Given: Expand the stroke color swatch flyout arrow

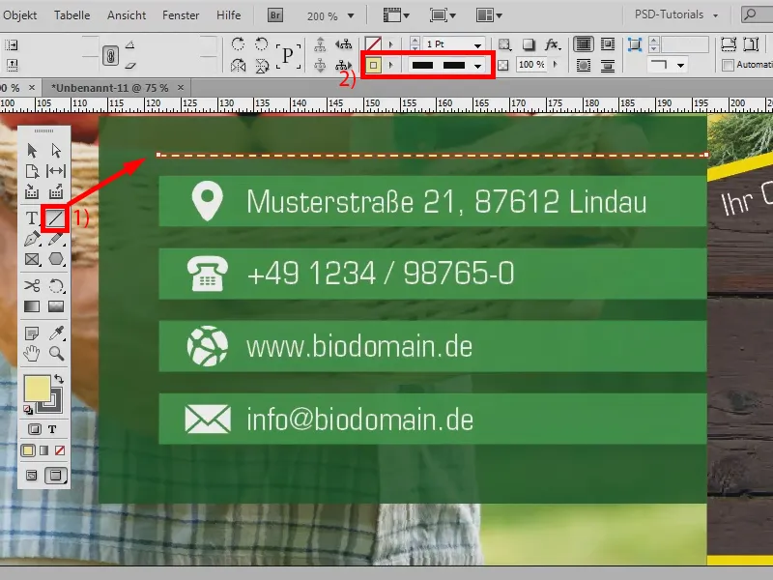Looking at the screenshot, I should [x=391, y=65].
